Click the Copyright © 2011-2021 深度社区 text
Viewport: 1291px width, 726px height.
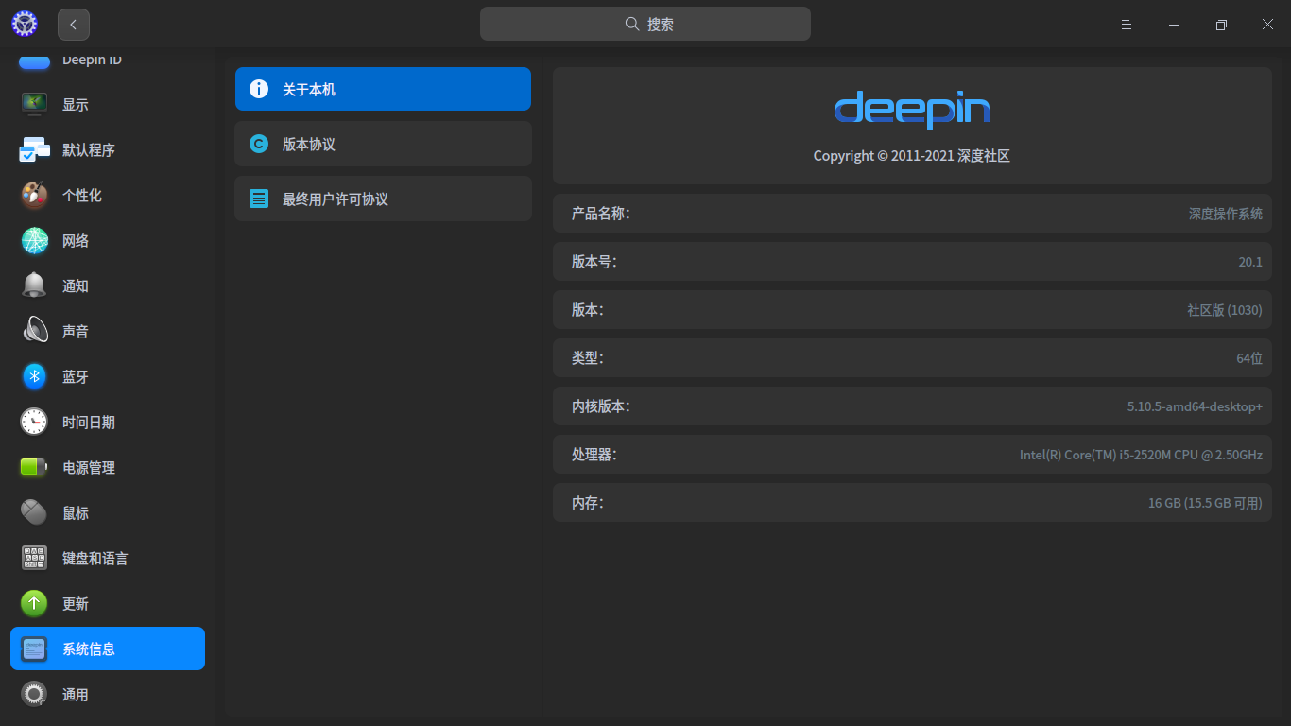(x=912, y=156)
